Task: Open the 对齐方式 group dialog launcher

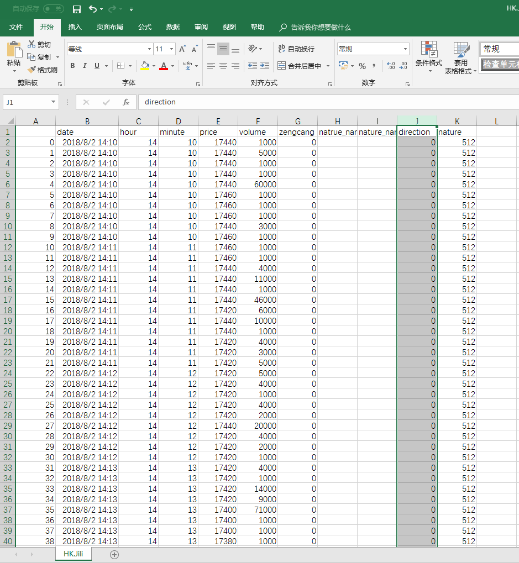Action: coord(330,85)
